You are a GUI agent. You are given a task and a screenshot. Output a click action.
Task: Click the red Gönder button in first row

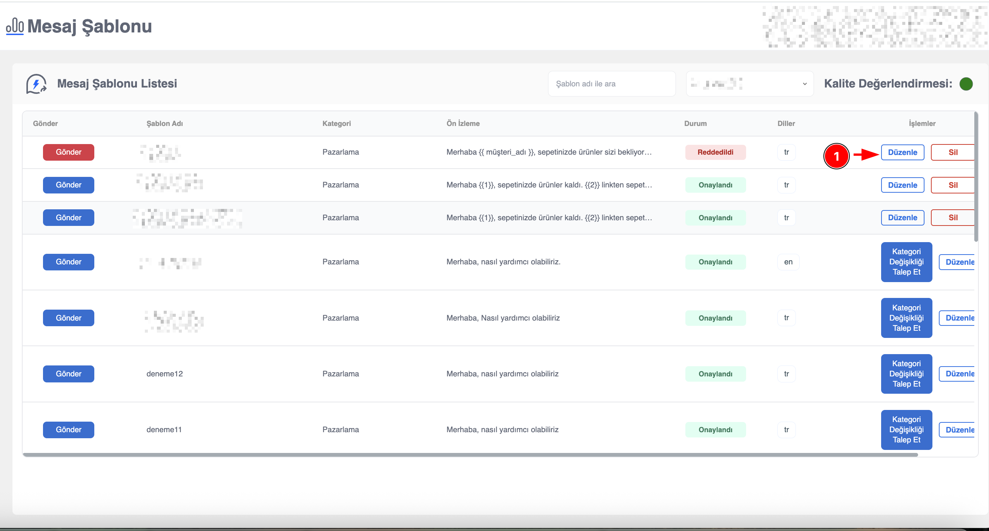[x=68, y=152]
